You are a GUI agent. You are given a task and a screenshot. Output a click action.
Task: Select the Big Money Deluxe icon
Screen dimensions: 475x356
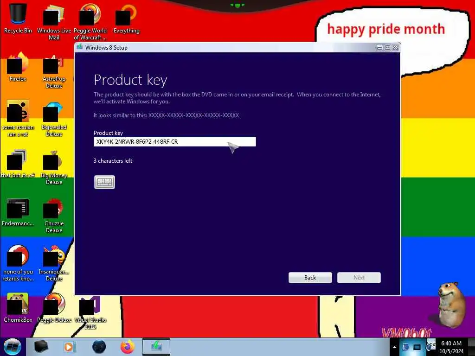[54, 166]
